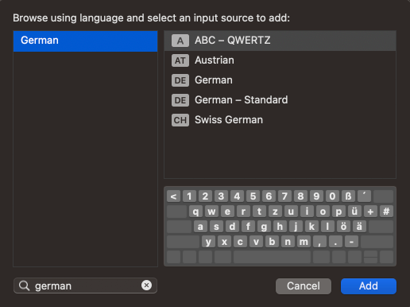Click the ä key in keyboard preview

[359, 227]
